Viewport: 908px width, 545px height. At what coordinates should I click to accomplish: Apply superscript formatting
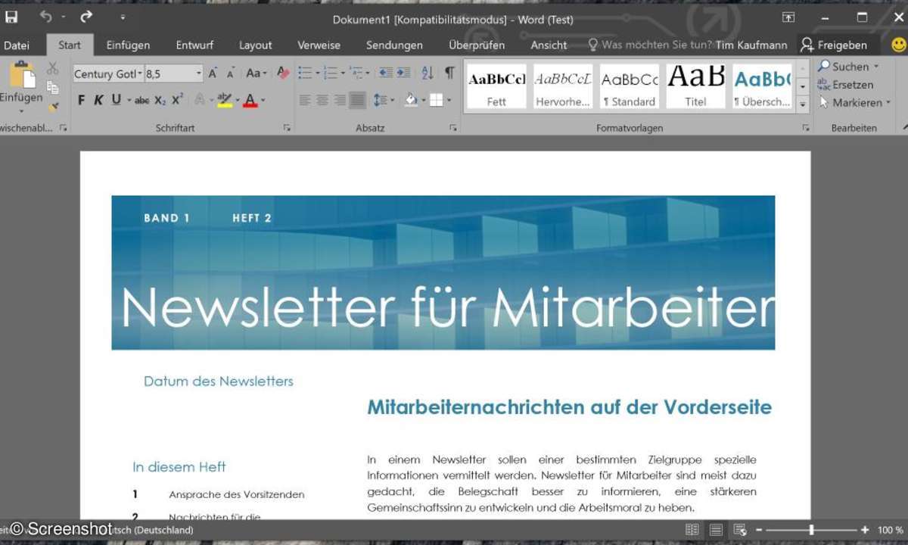coord(177,100)
